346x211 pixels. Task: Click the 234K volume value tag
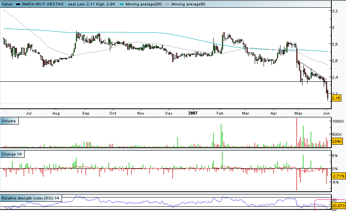pyautogui.click(x=337, y=142)
